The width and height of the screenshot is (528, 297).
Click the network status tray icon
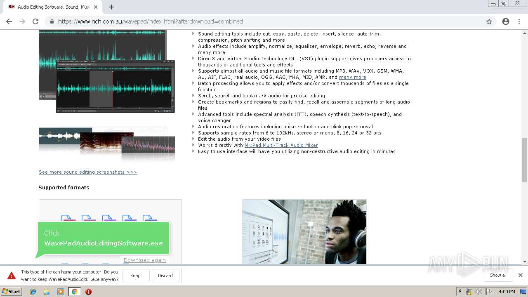(x=469, y=292)
